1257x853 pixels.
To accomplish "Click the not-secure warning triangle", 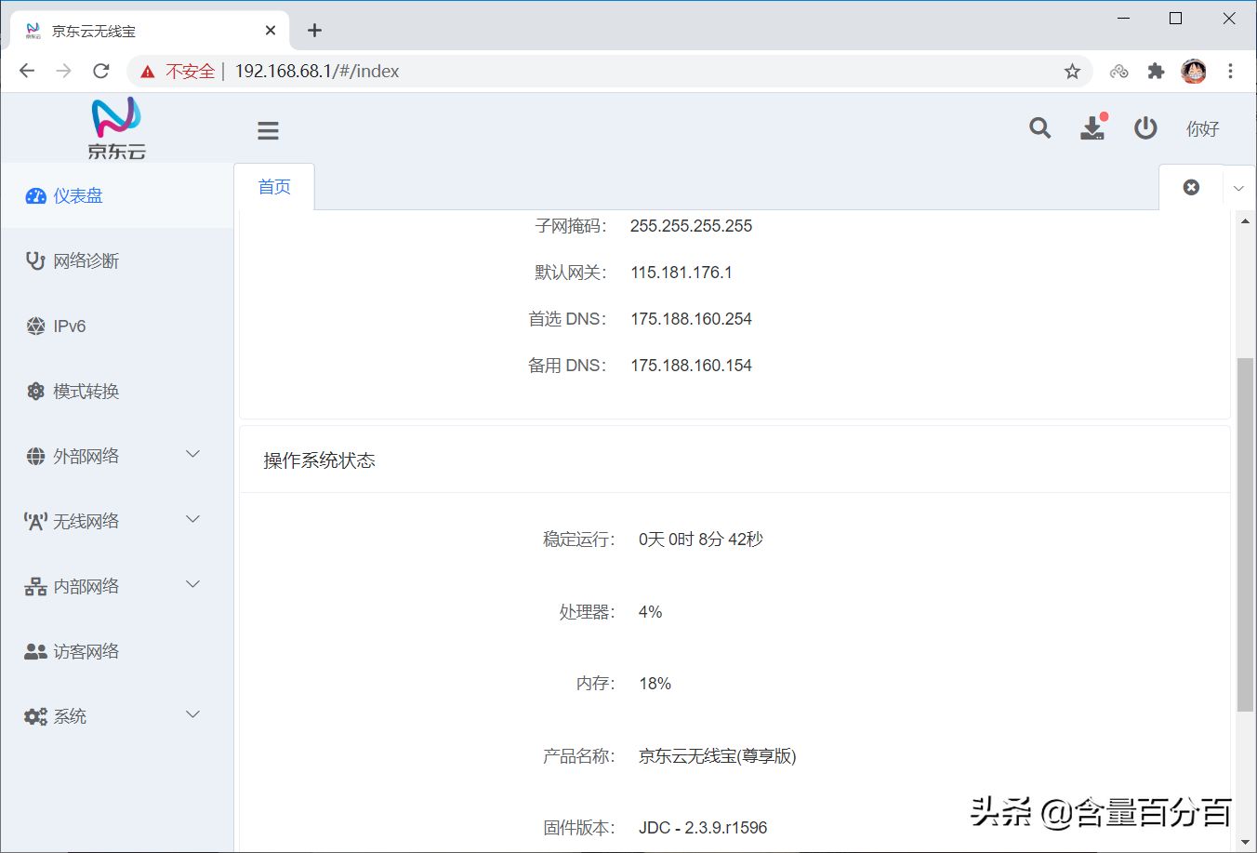I will point(147,72).
